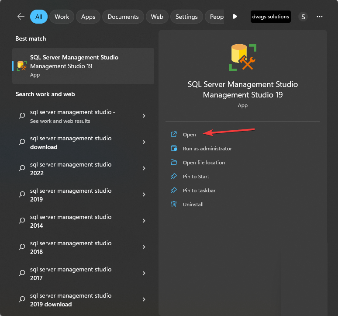Select the All filter tab

pos(39,17)
